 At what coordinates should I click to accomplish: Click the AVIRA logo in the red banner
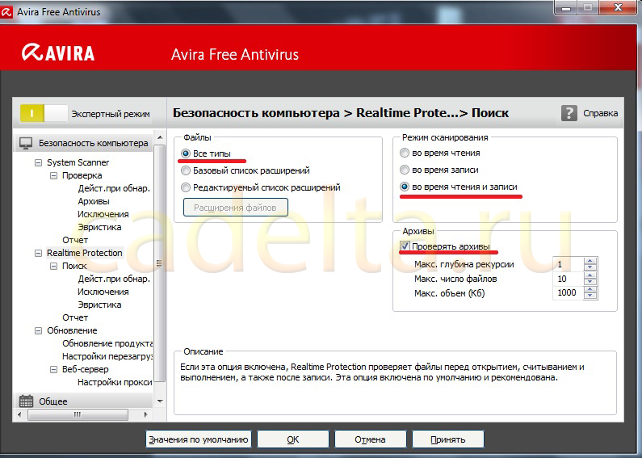pos(58,53)
